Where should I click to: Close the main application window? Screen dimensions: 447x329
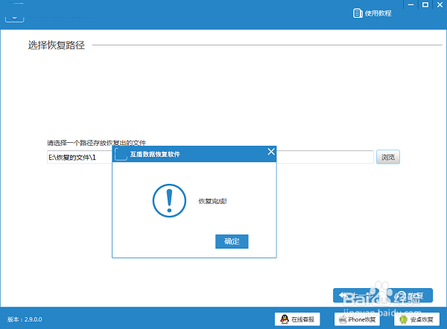(440, 5)
